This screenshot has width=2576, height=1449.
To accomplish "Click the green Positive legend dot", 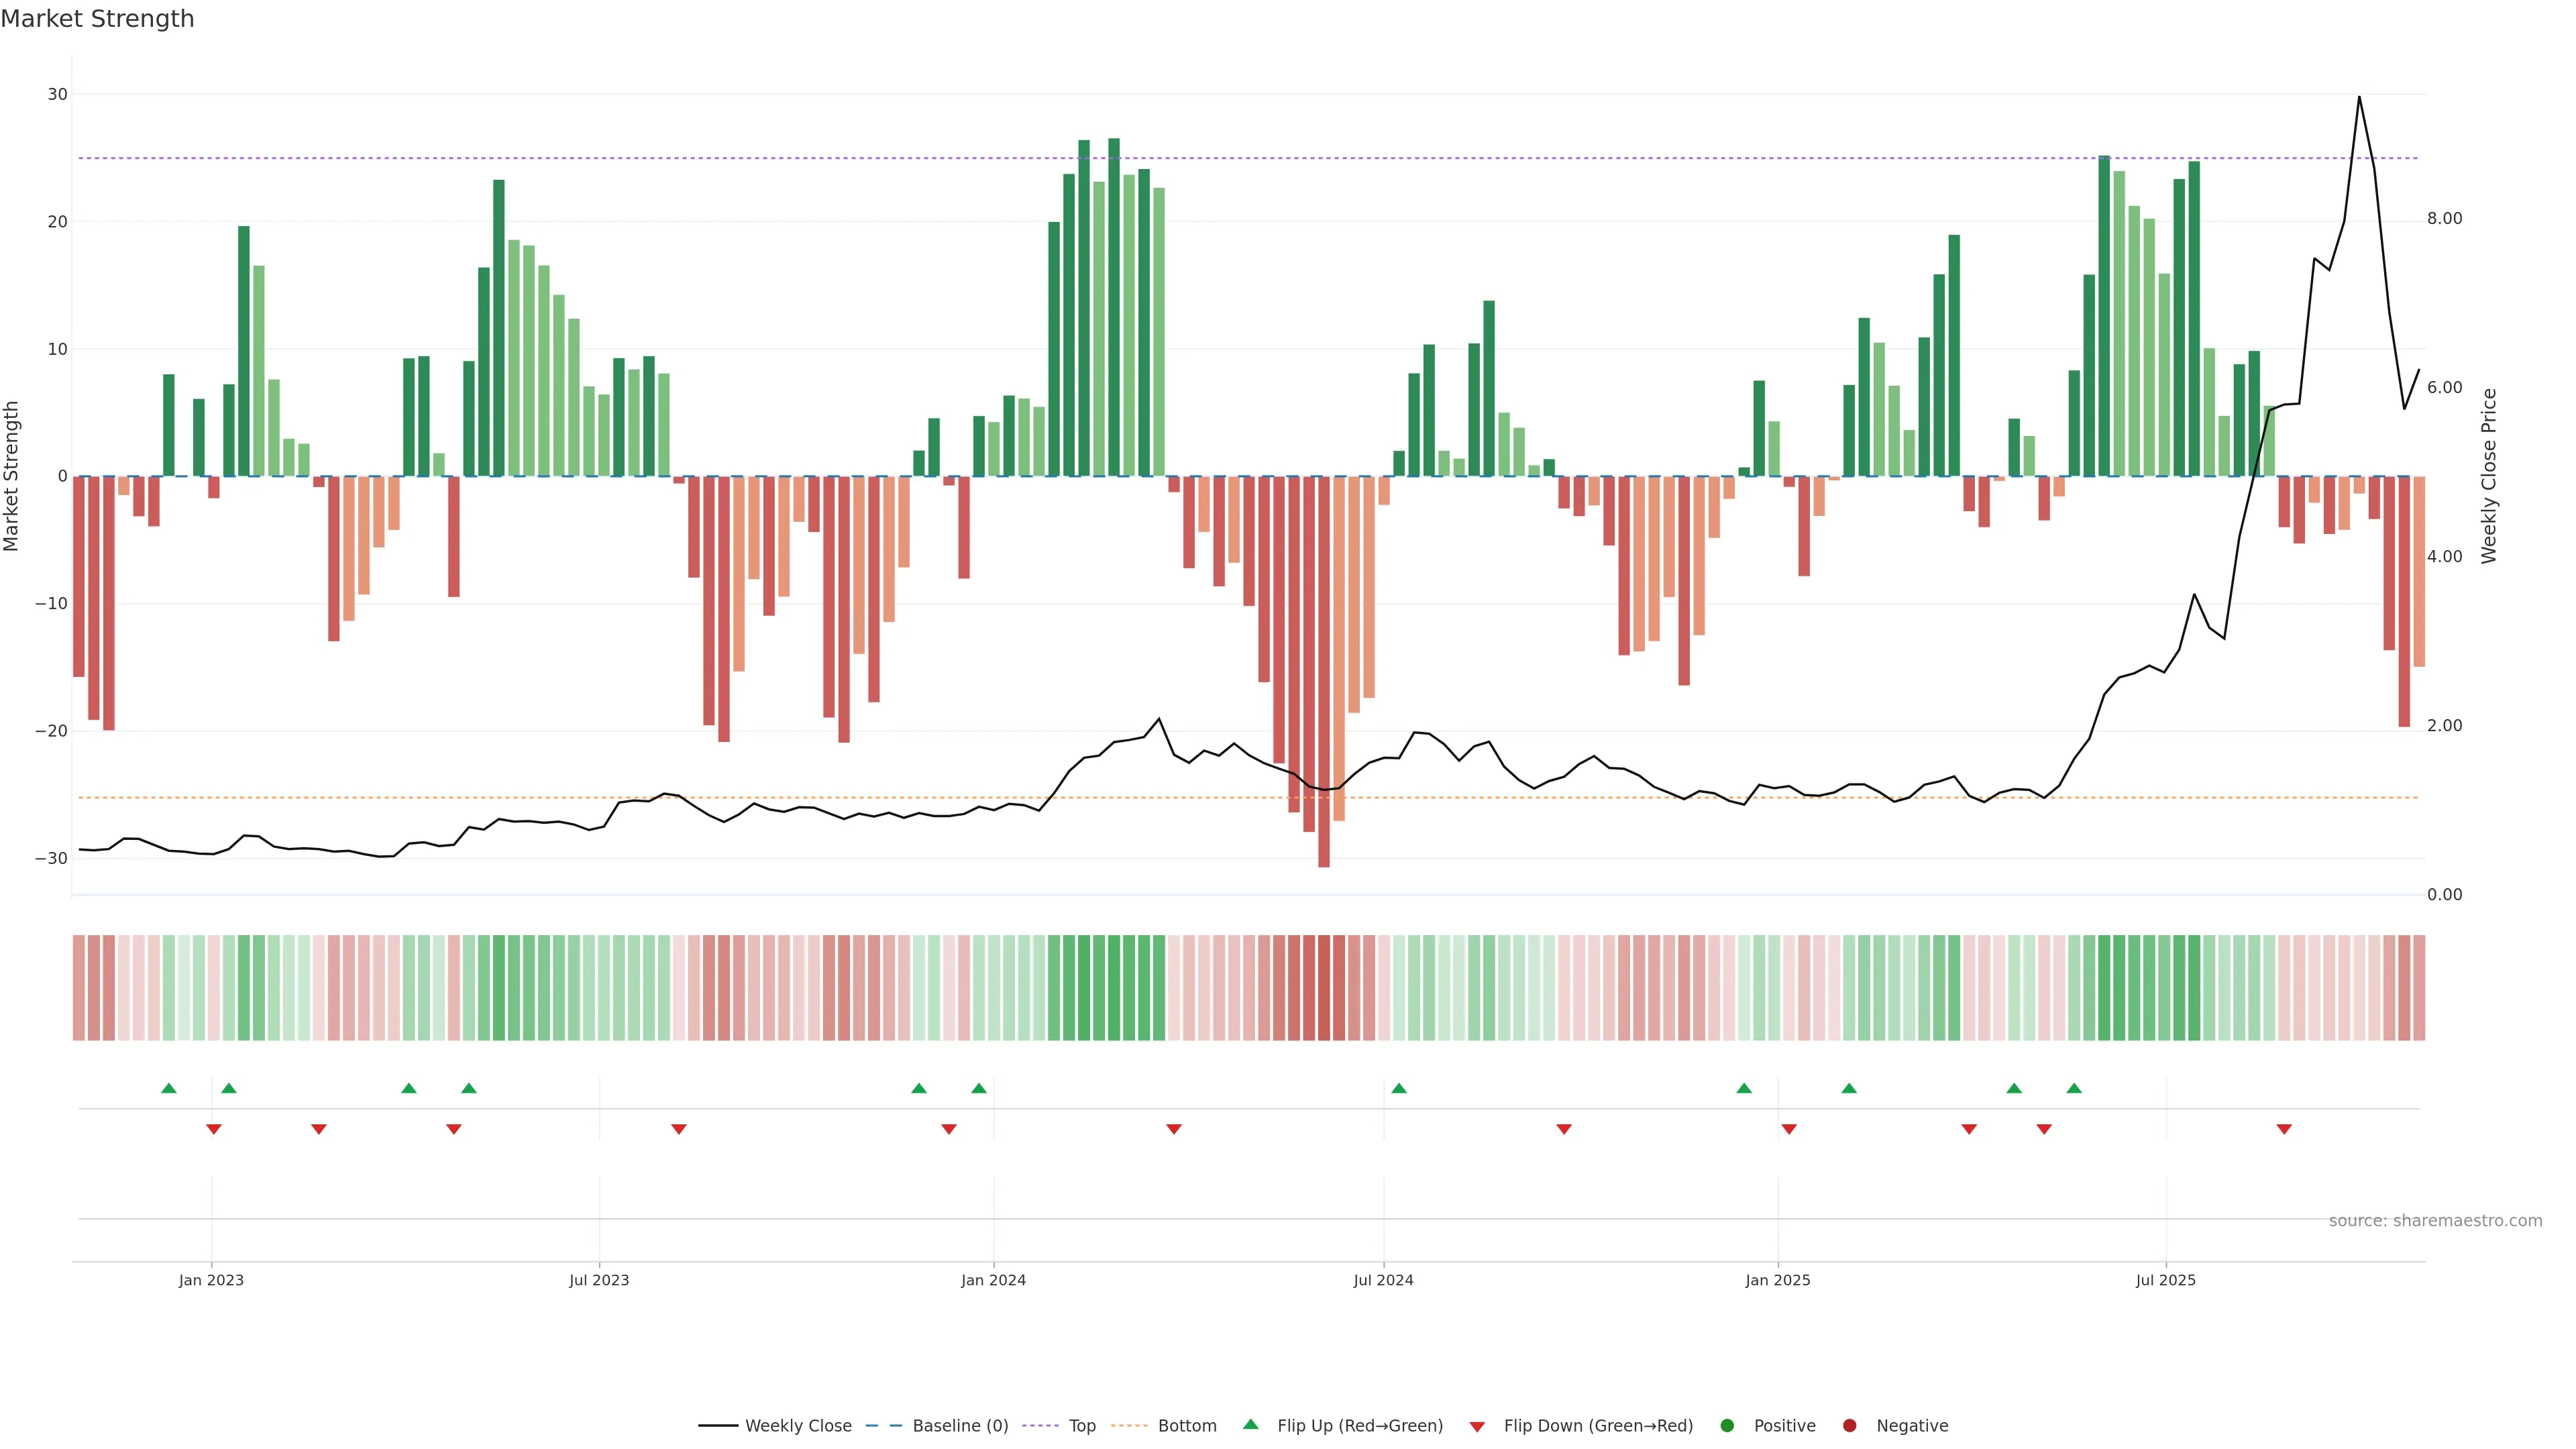I will point(1727,1425).
